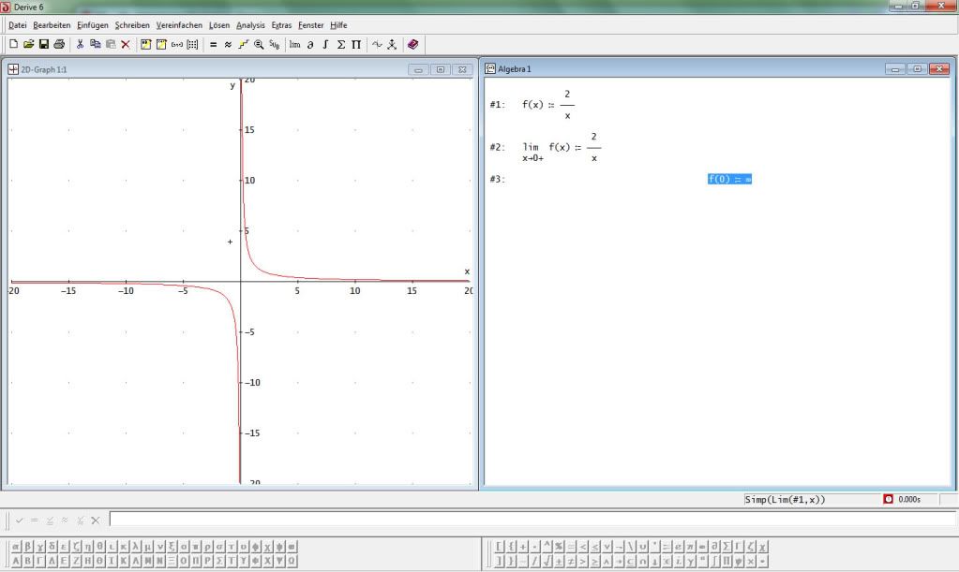This screenshot has height=572, width=959.
Task: Select expression #1 f(x) definition
Action: (548, 105)
